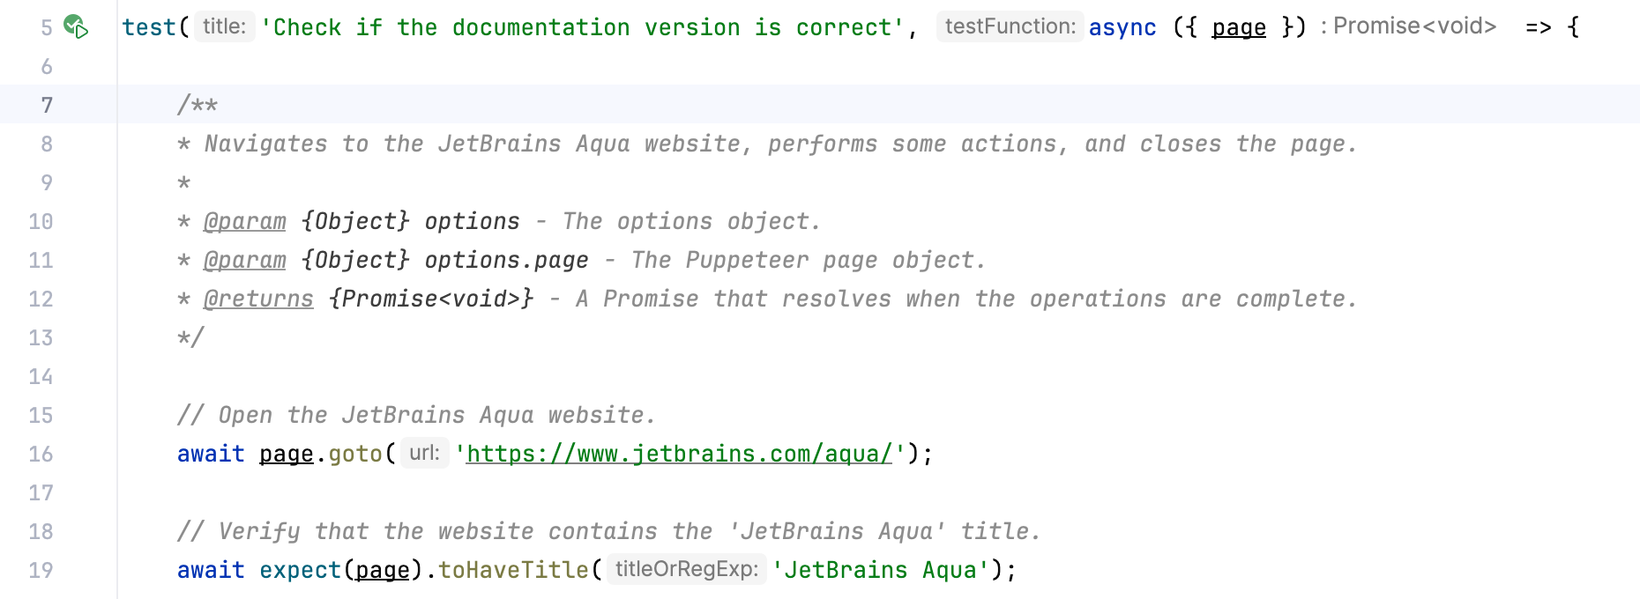Click the '/**' comment opener on line 7
The image size is (1640, 599).
point(198,106)
